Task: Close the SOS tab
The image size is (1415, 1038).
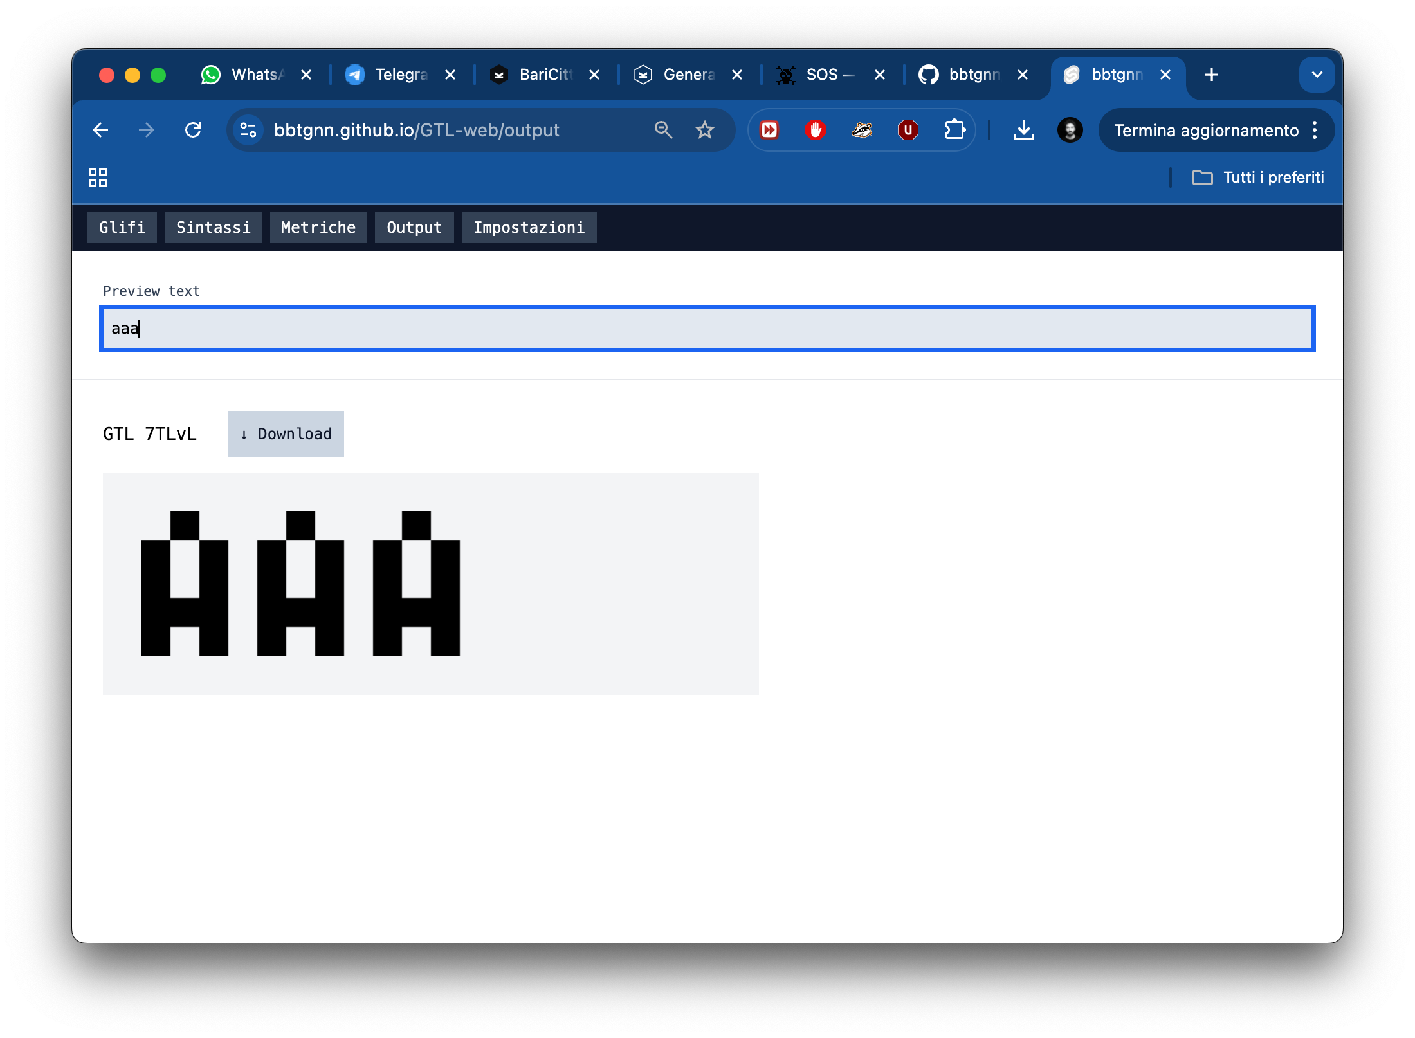Action: [881, 75]
